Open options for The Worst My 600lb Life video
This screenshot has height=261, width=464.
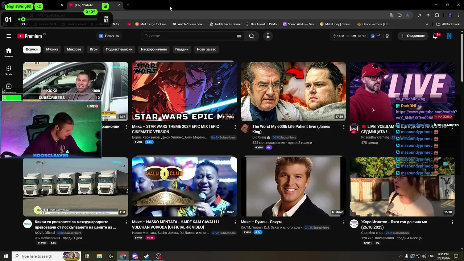[x=344, y=127]
